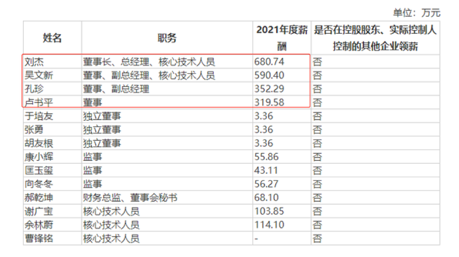Select salary value 590.40
The height and width of the screenshot is (257, 459).
point(269,75)
